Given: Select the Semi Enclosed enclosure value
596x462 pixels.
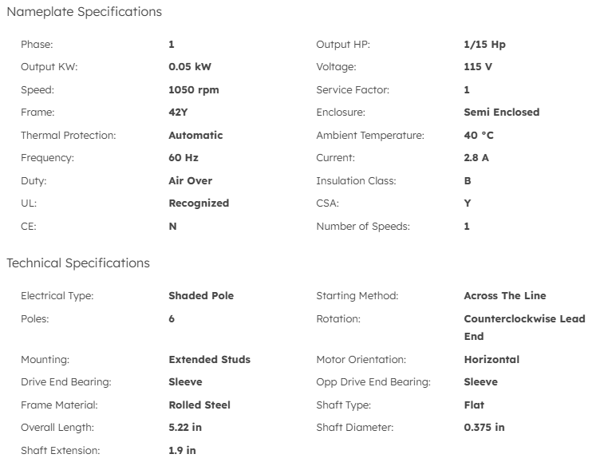Looking at the screenshot, I should click(x=501, y=113).
